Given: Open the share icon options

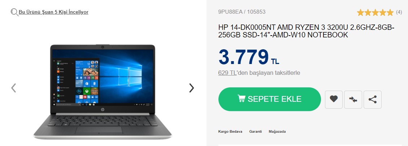Looking at the screenshot, I should (373, 99).
